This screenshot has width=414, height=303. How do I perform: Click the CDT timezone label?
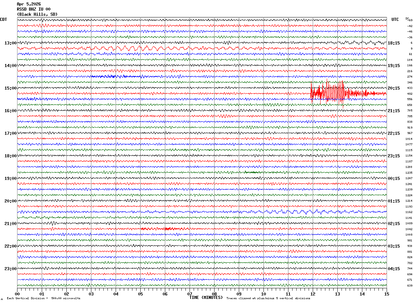tap(3, 19)
